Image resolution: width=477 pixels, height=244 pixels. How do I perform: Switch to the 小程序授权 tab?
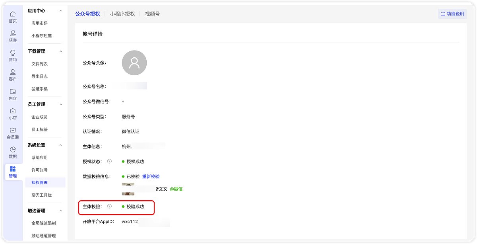click(x=122, y=14)
